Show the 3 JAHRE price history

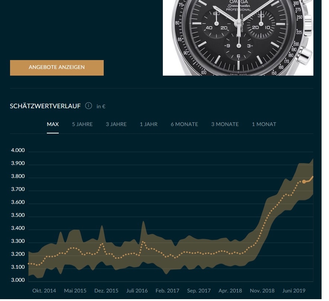click(116, 124)
